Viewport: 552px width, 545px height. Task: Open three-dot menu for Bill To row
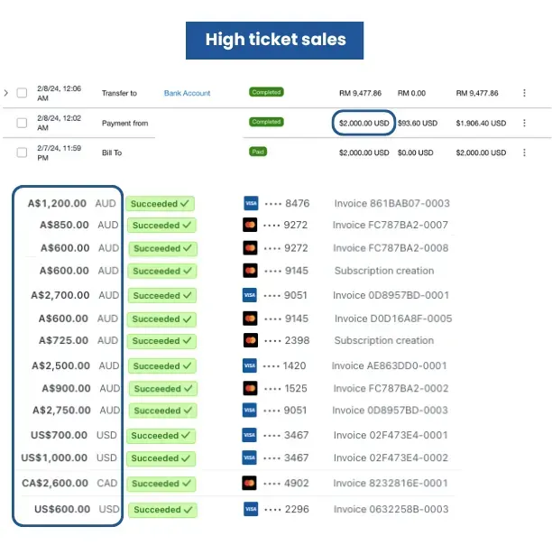(x=524, y=152)
